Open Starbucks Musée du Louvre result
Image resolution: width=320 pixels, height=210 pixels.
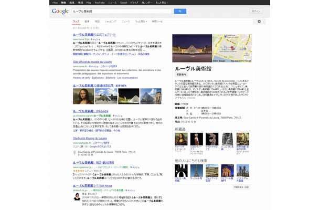(x=90, y=138)
